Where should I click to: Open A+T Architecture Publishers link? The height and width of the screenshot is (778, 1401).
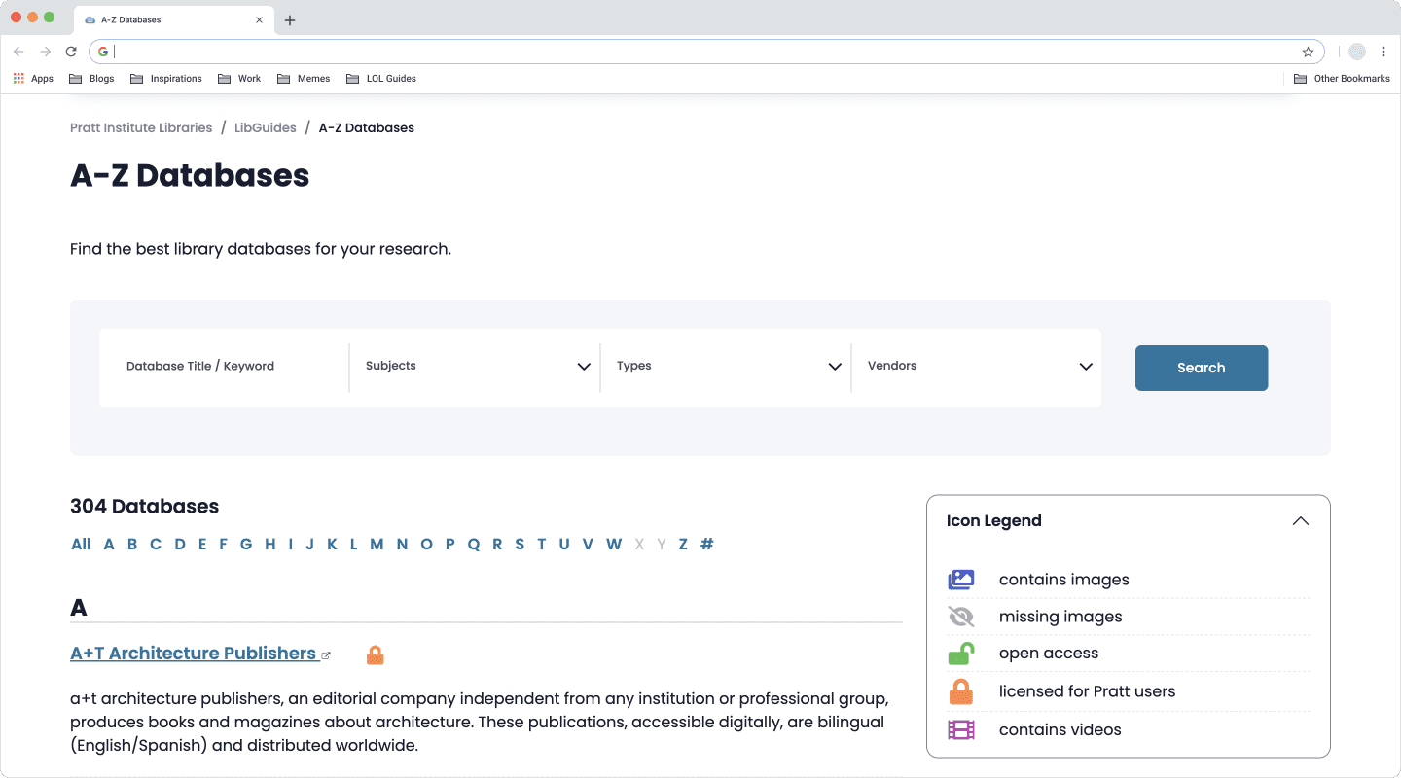pyautogui.click(x=194, y=654)
